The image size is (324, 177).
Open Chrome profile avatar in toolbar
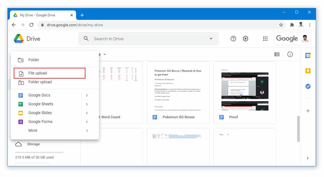[301, 25]
